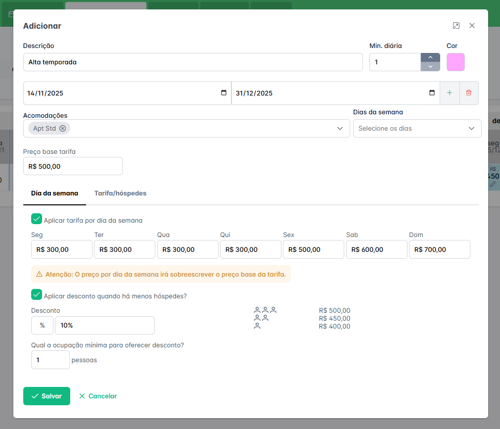Expand the dialog with the maximize icon
500x429 pixels.
[456, 26]
